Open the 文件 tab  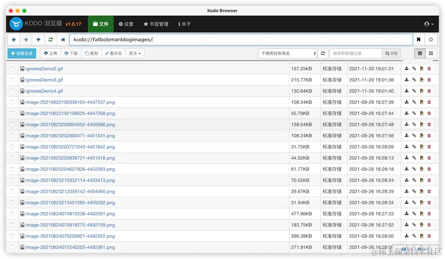101,24
